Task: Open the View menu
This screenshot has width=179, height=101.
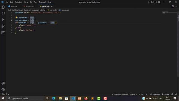Action: (26, 2)
